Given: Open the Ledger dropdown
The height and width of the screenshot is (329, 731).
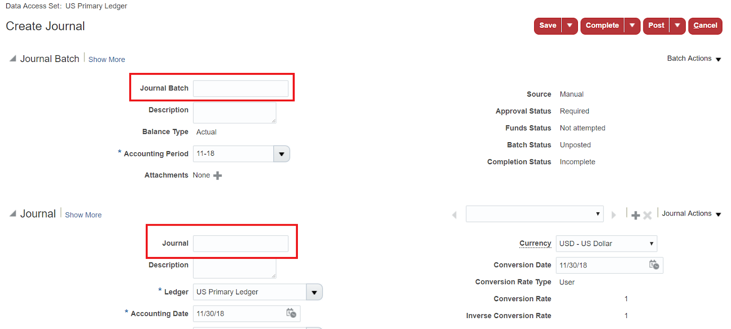Looking at the screenshot, I should pos(314,292).
